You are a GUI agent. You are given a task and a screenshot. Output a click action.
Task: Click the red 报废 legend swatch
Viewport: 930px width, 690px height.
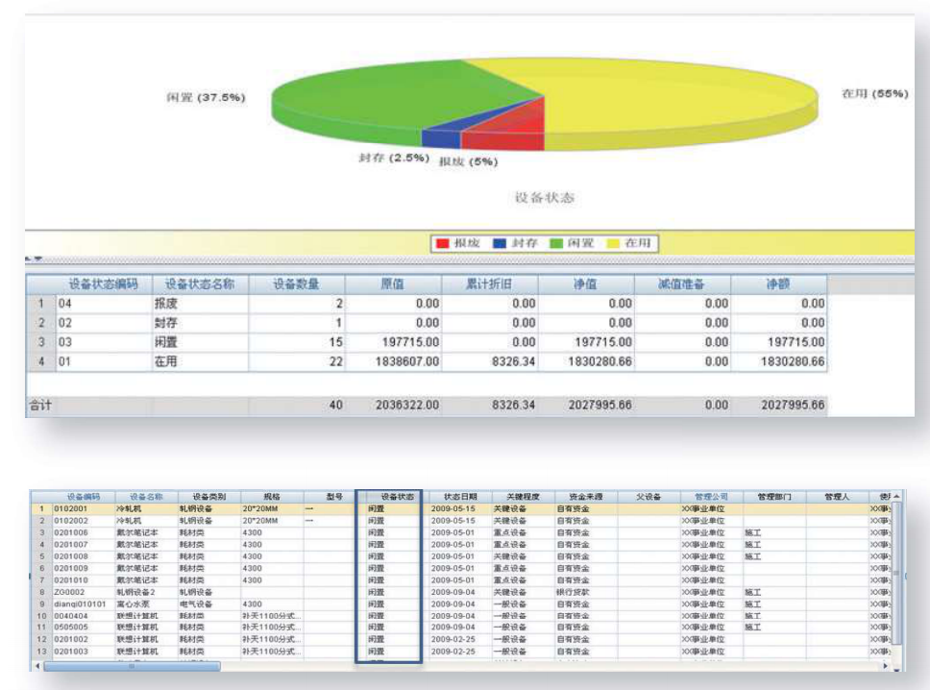(x=442, y=244)
